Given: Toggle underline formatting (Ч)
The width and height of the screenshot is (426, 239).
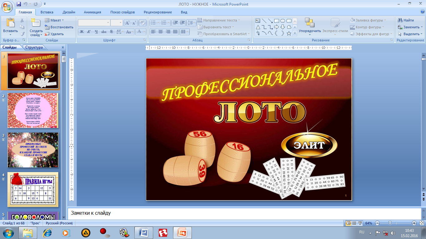Looking at the screenshot, I should [x=96, y=32].
